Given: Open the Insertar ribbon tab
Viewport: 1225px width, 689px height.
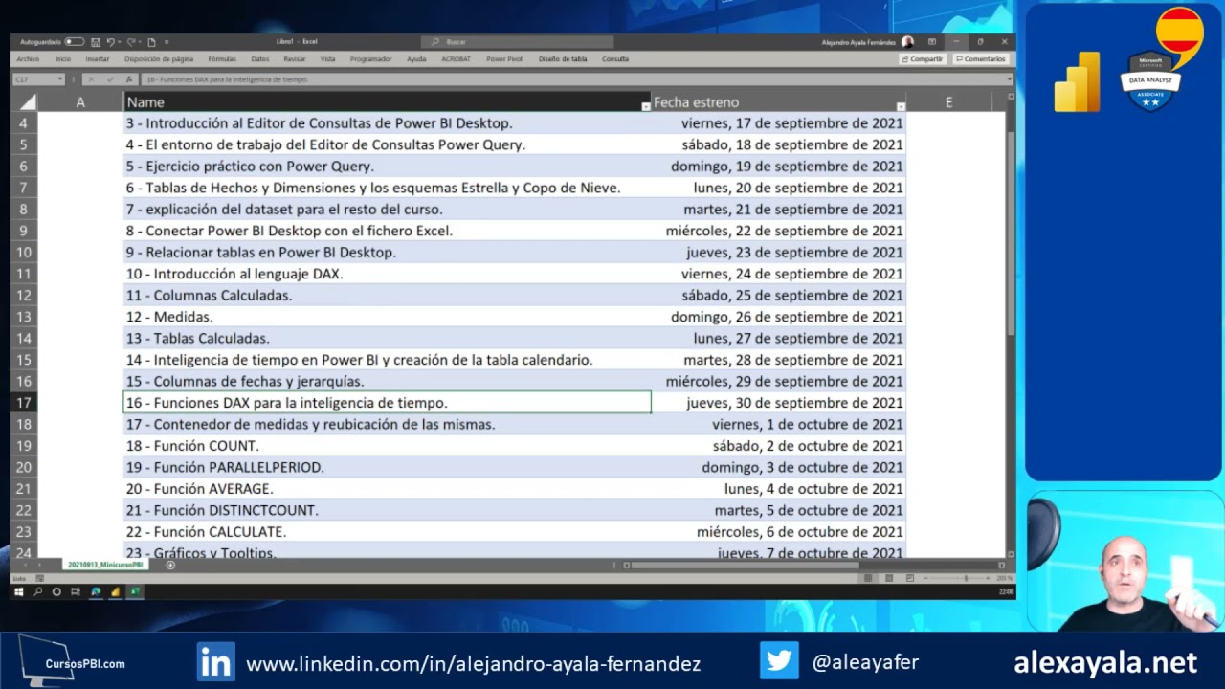Looking at the screenshot, I should point(98,59).
